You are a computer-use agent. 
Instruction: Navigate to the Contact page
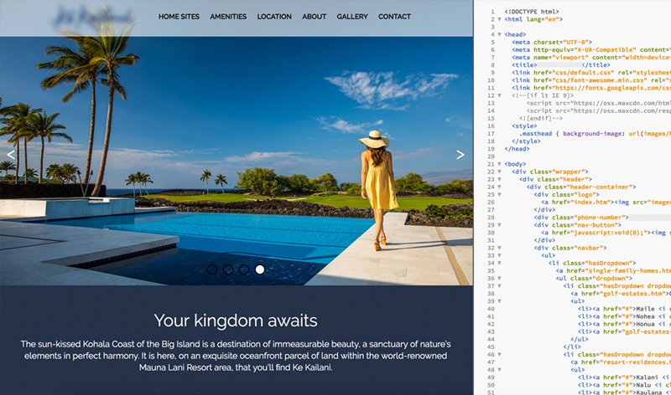pos(394,17)
